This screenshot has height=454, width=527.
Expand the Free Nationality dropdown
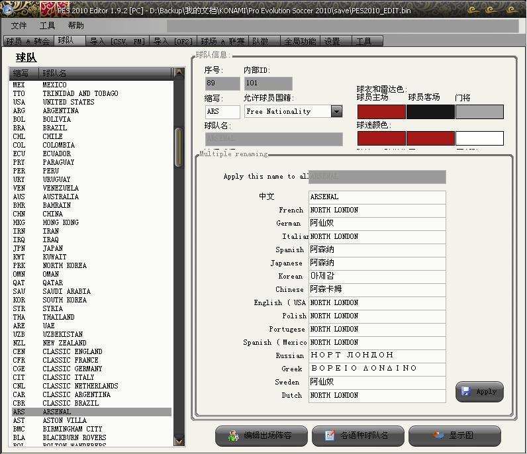click(x=336, y=111)
